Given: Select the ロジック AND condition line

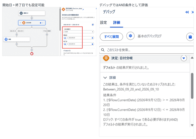Looking at the screenshot, I should pos(141,119).
